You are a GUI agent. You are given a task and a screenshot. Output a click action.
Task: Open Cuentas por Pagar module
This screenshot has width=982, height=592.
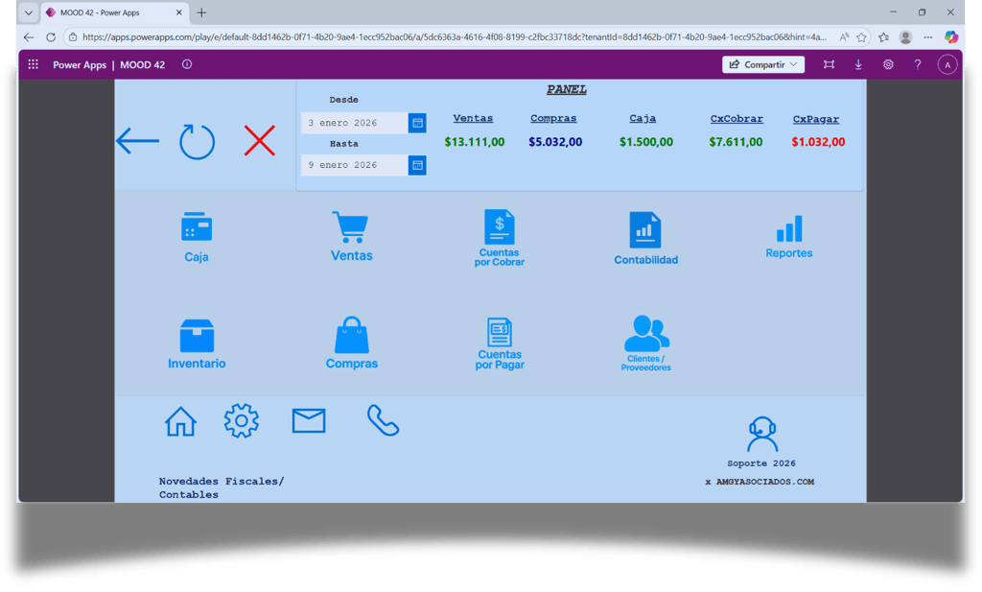(499, 343)
